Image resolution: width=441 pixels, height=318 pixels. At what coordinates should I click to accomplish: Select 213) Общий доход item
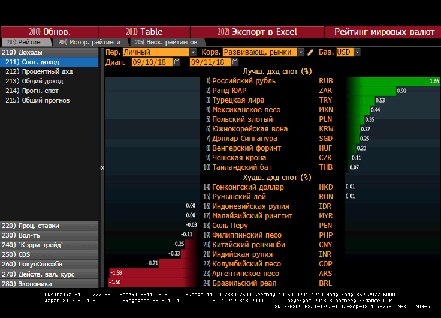49,81
